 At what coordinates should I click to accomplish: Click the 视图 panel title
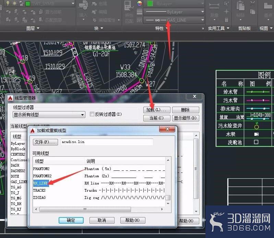266,28
